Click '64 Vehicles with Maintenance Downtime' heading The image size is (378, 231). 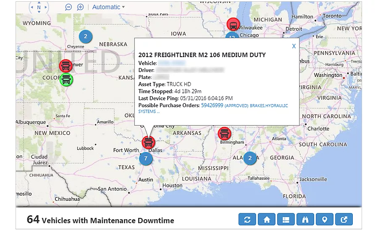tap(100, 220)
